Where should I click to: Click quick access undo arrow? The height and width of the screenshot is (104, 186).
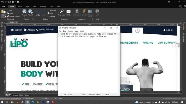2,2
